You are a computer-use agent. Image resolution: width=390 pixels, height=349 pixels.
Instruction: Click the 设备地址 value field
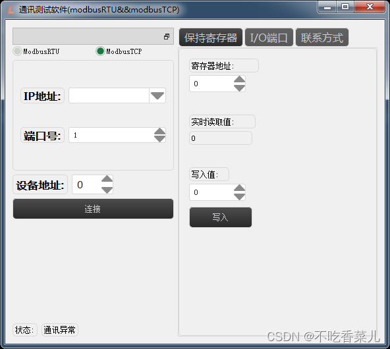[x=87, y=184]
